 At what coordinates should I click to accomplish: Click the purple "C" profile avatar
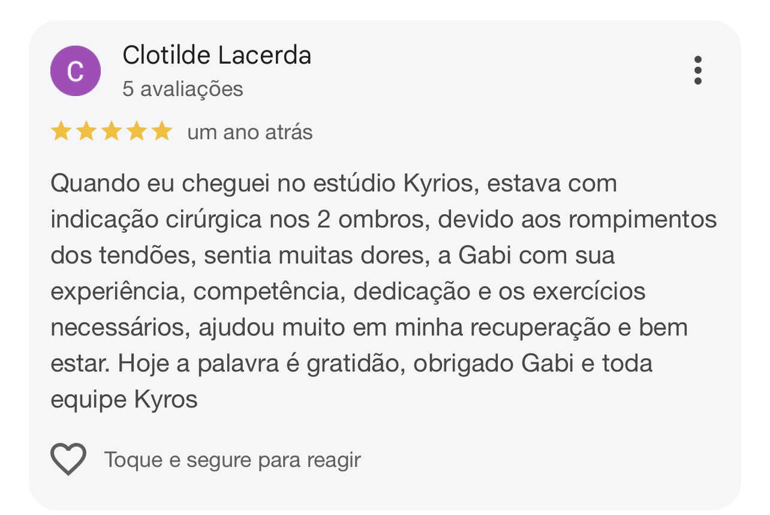pos(76,71)
